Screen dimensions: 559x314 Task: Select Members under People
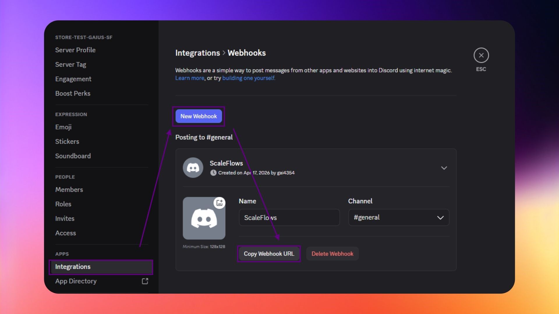coord(69,190)
